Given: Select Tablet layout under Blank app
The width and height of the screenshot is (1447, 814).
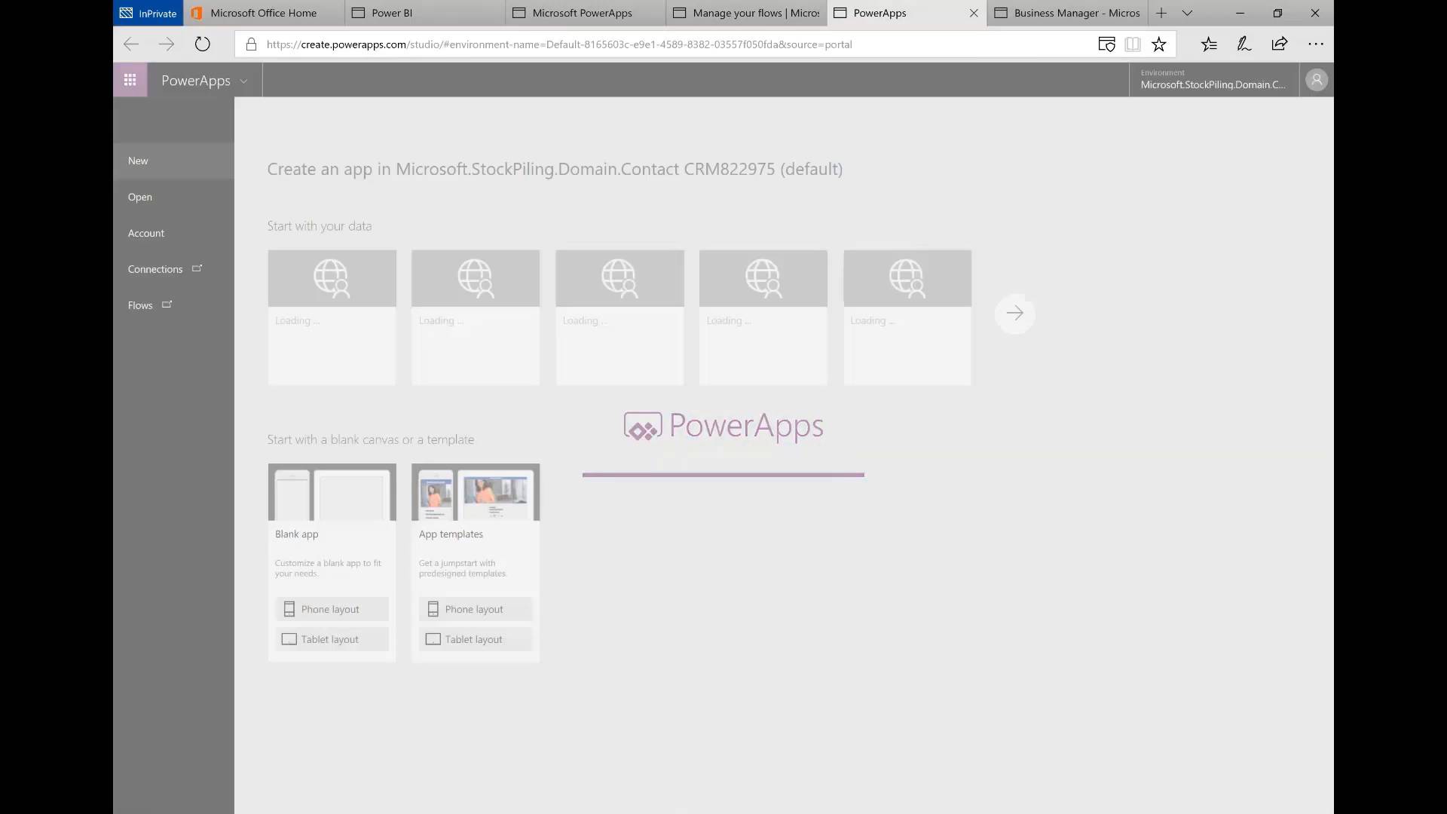Looking at the screenshot, I should tap(332, 638).
